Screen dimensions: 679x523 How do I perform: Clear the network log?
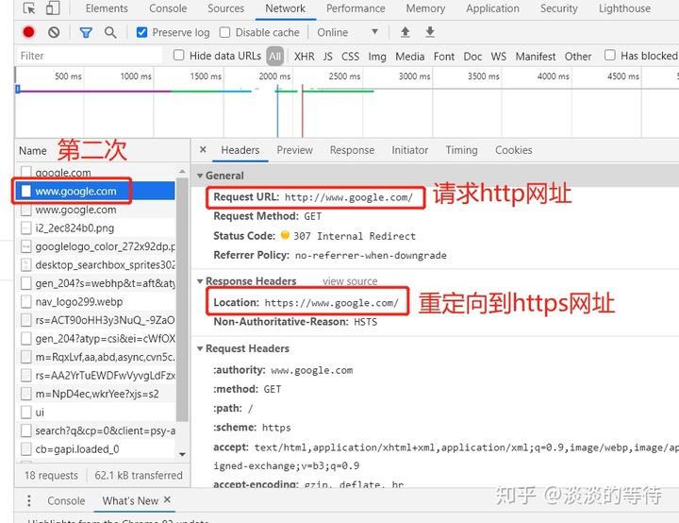pos(54,32)
